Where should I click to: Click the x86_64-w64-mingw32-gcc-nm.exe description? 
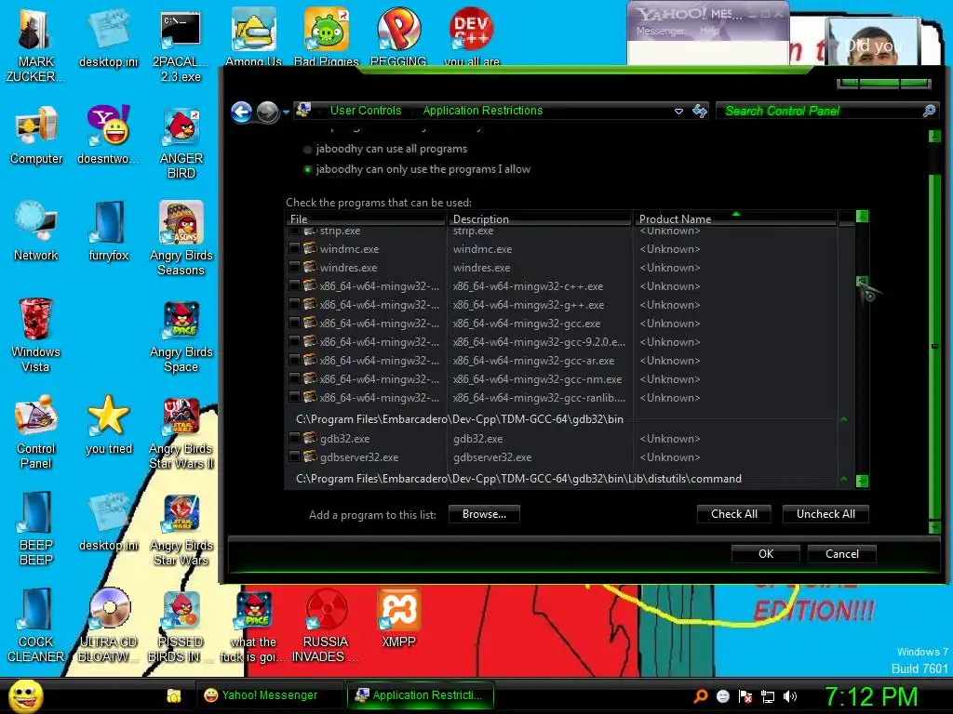tap(537, 379)
